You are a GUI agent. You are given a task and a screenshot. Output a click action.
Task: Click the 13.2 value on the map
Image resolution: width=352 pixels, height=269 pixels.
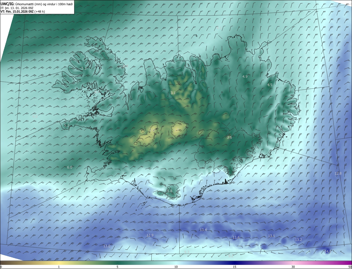click(298, 240)
